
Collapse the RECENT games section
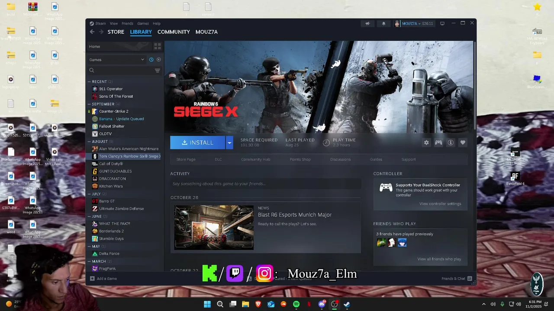pyautogui.click(x=89, y=82)
